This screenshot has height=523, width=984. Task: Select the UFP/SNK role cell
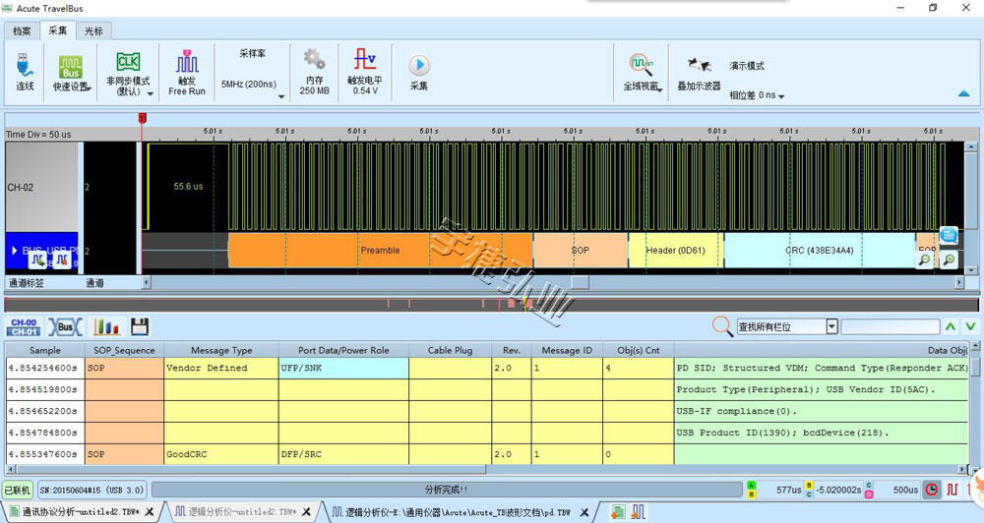pyautogui.click(x=343, y=368)
